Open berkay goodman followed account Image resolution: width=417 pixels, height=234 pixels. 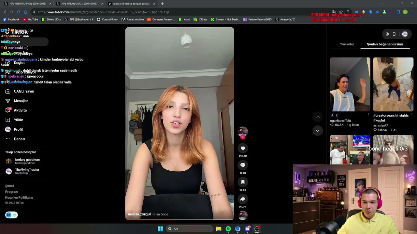pos(23,161)
